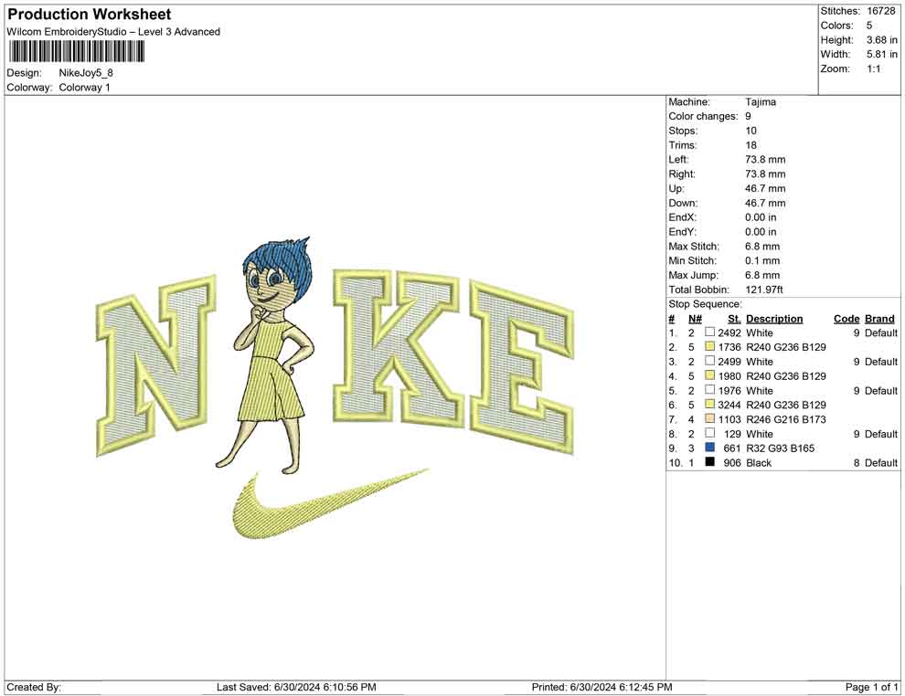Click the black swatch in stop 10
The height and width of the screenshot is (696, 905).
click(x=710, y=462)
